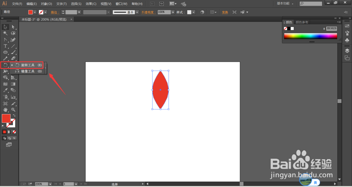
Task: Click the 不透明度 opacity link
Action: (x=149, y=12)
